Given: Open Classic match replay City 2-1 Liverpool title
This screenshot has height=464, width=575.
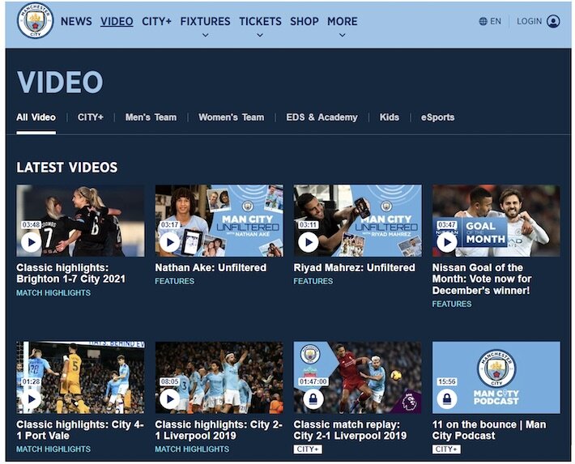Looking at the screenshot, I should (x=350, y=430).
